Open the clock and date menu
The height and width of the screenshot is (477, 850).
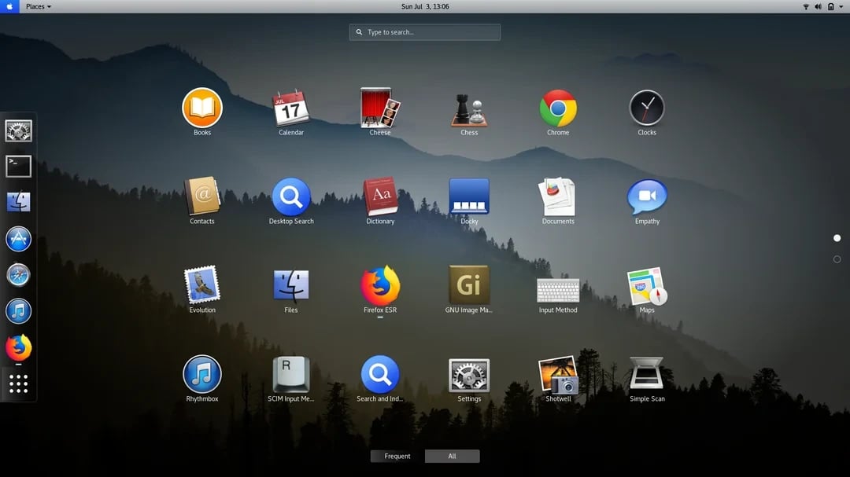(425, 6)
